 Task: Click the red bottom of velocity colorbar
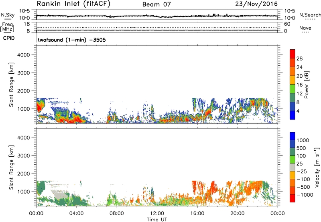click(293, 198)
